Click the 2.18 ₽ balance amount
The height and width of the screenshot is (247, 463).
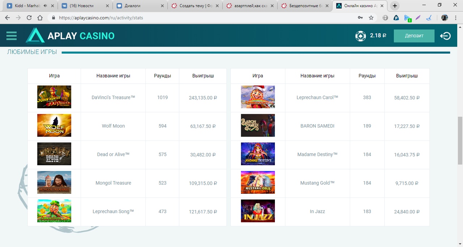pyautogui.click(x=378, y=35)
